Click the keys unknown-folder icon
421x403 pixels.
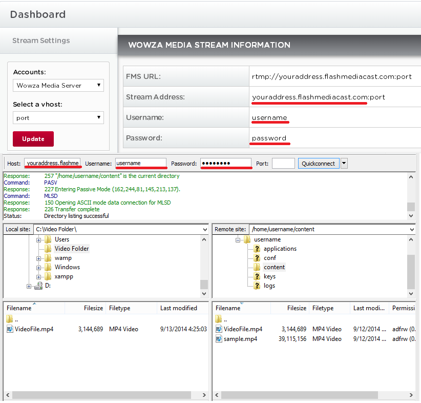coord(257,276)
